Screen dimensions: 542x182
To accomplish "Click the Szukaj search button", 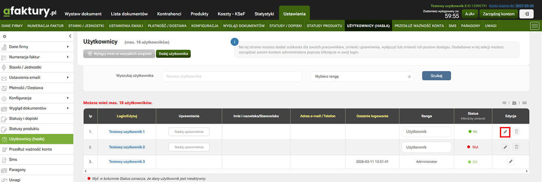I will coord(436,76).
